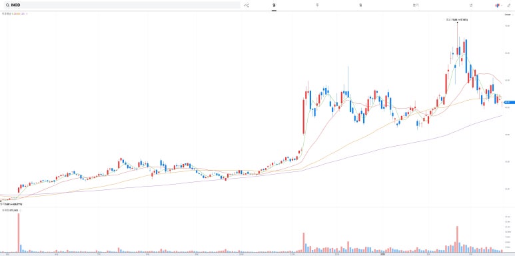Open the candlestick chart type dropdown
Viewport: 515px width, 256px height.
(x=498, y=5)
